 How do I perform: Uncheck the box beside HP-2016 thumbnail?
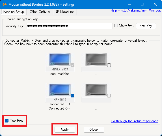72,95
